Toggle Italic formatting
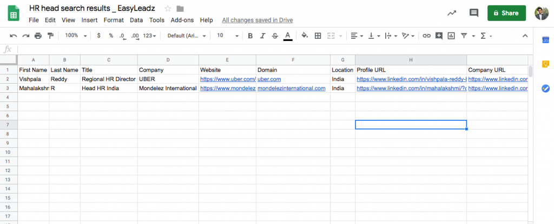554x224 pixels. tap(262, 36)
